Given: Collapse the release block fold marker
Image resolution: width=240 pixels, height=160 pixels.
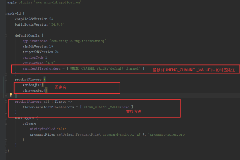Looking at the screenshot, I should click(x=6, y=123).
